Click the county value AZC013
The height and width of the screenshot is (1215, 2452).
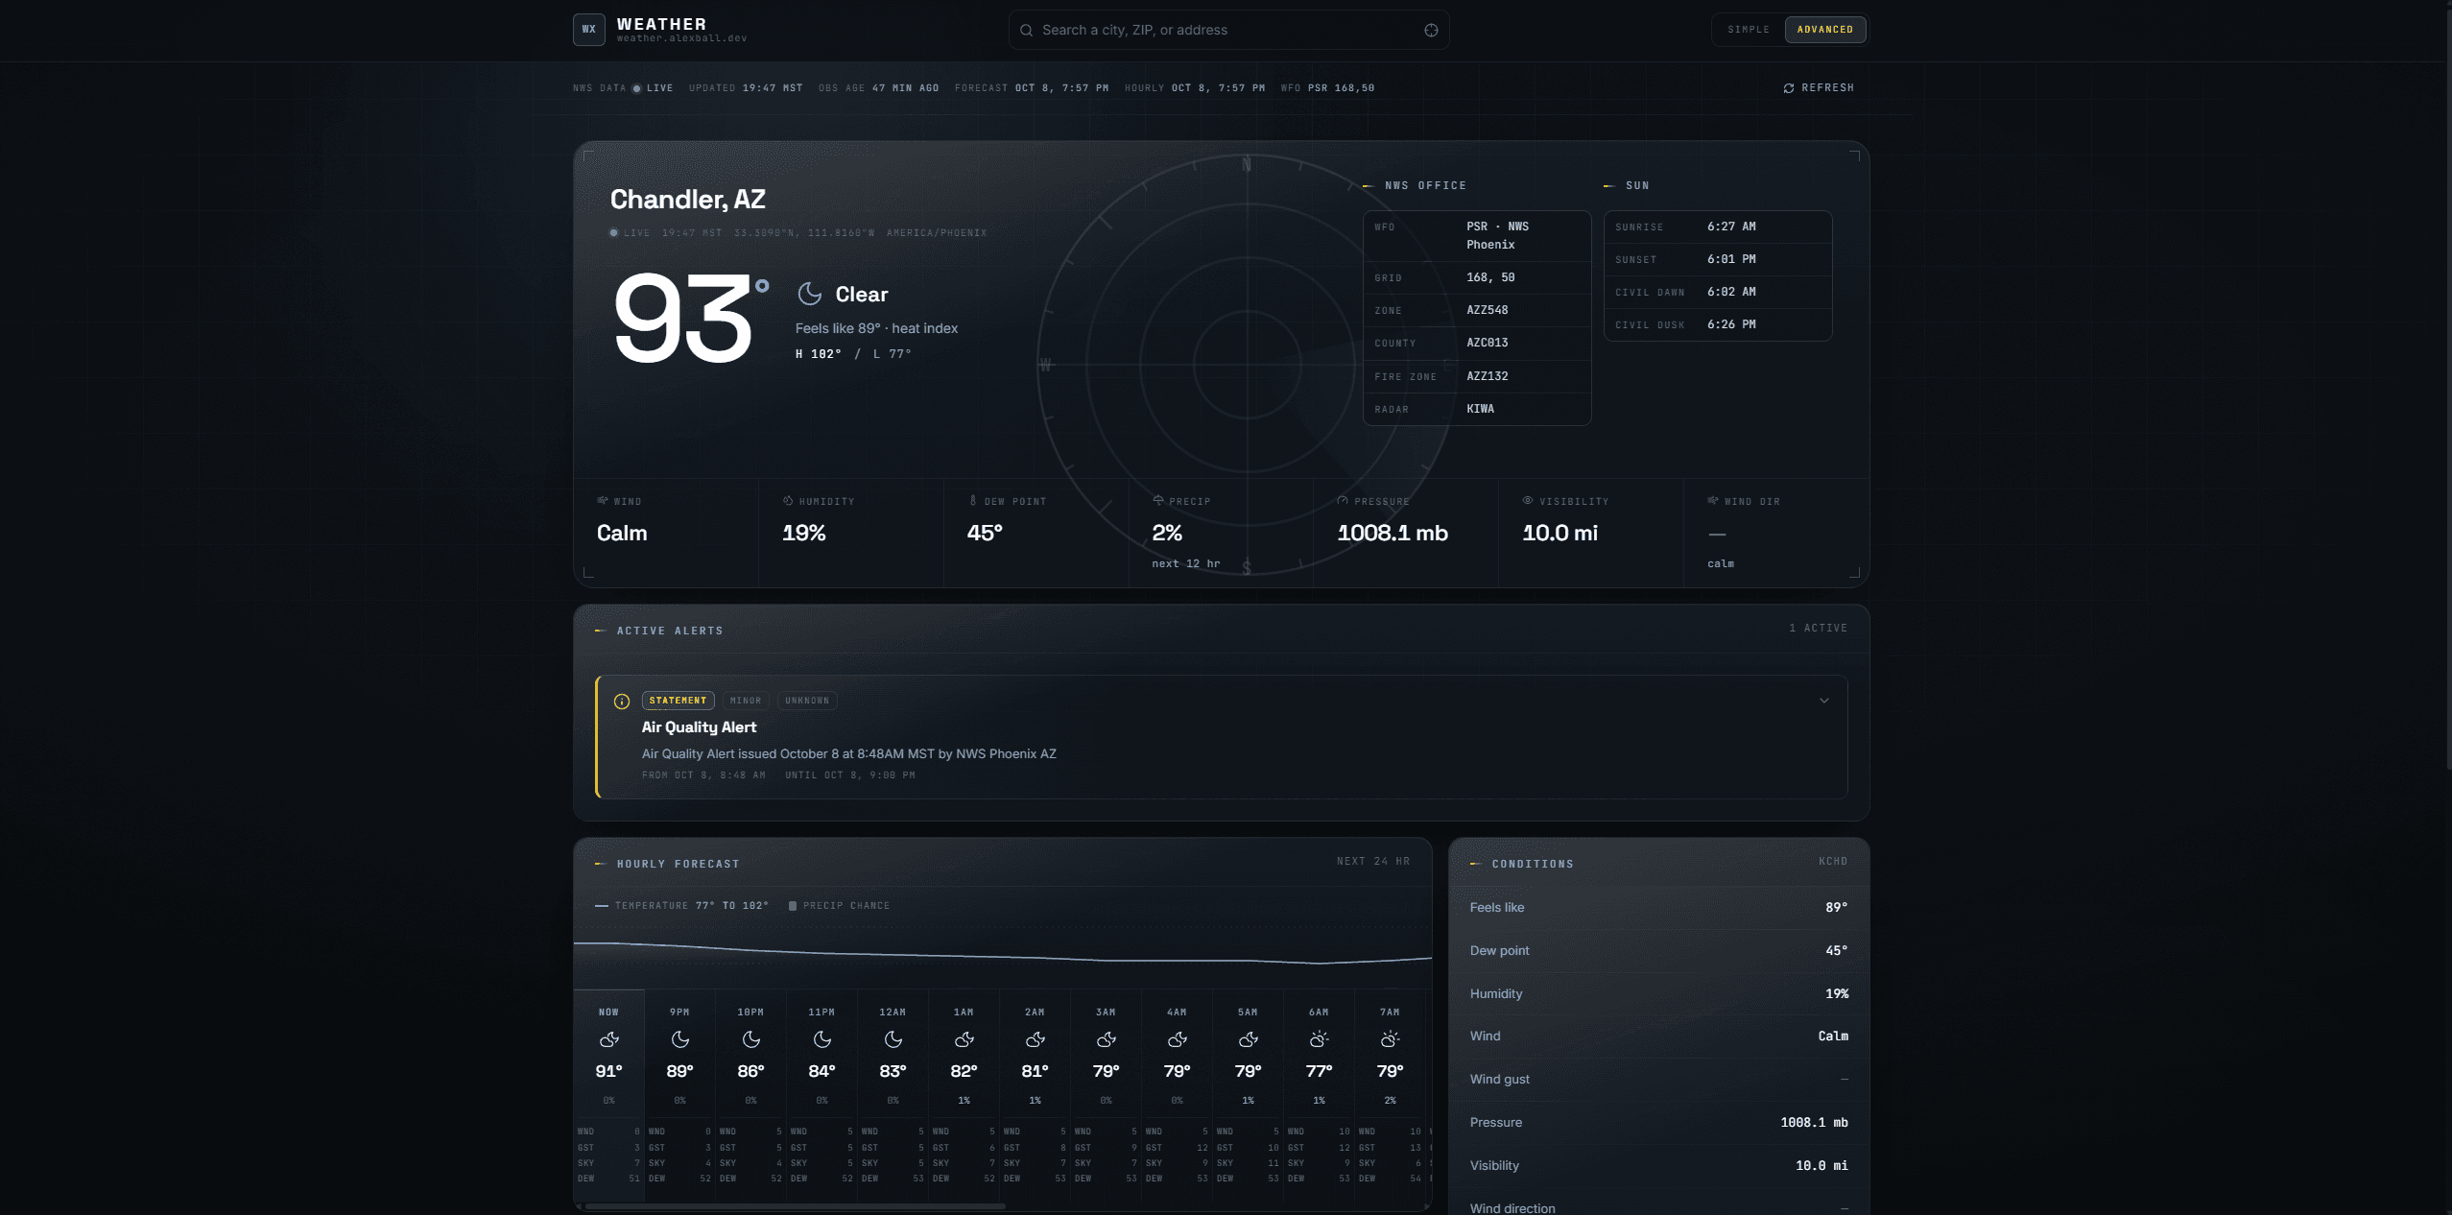(1488, 343)
